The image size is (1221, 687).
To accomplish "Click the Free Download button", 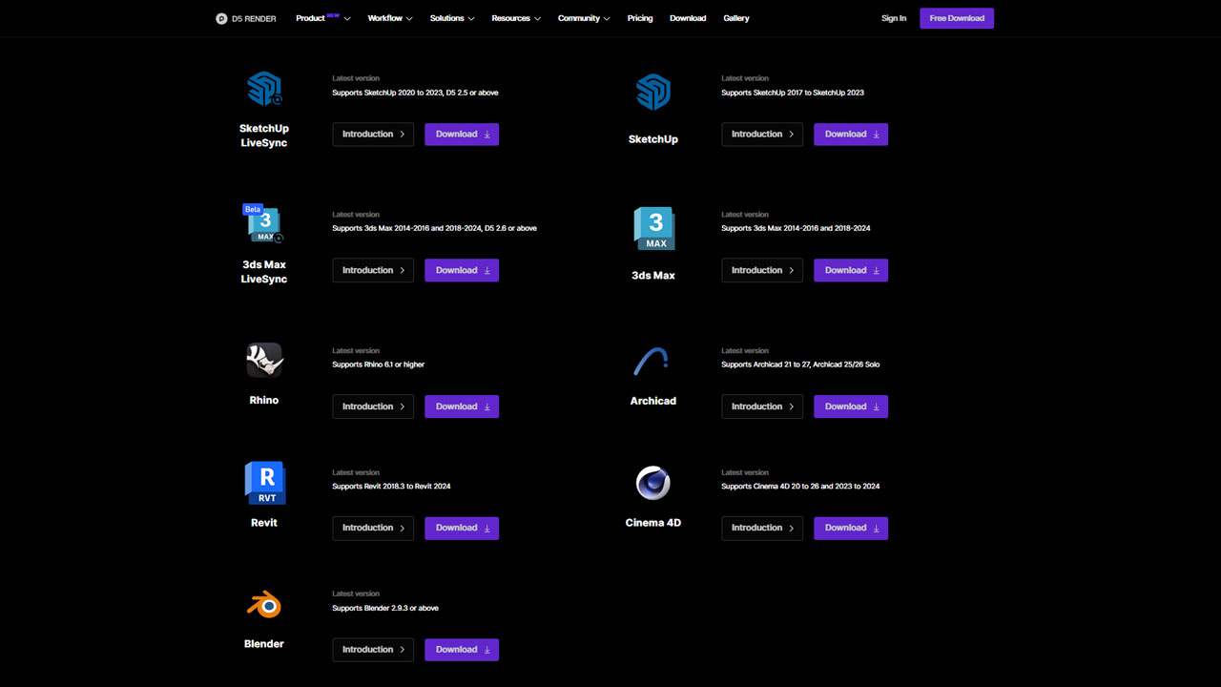I will (957, 18).
